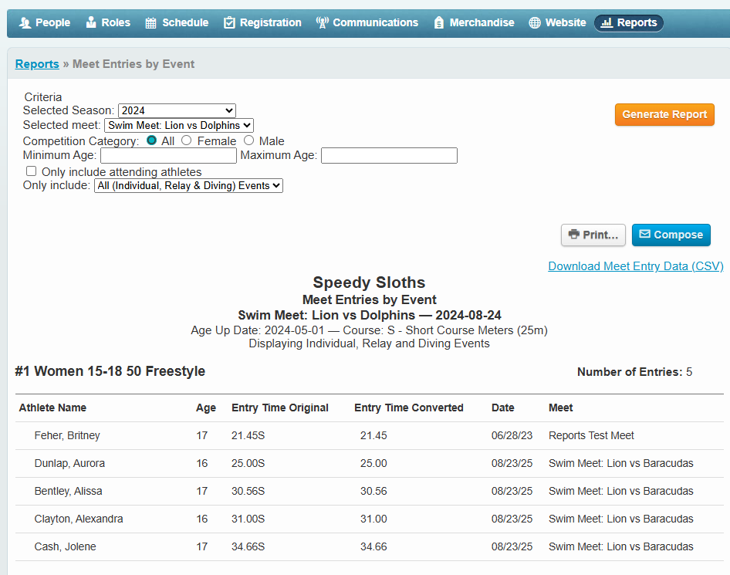Open the Selected Season dropdown
730x575 pixels.
click(177, 111)
